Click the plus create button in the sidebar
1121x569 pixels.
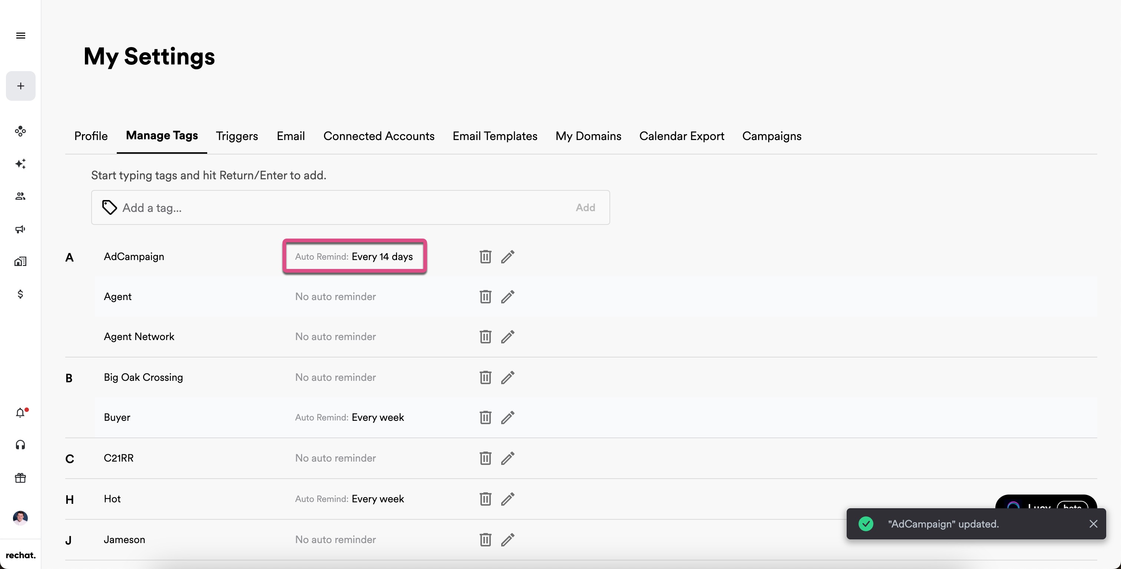click(20, 86)
